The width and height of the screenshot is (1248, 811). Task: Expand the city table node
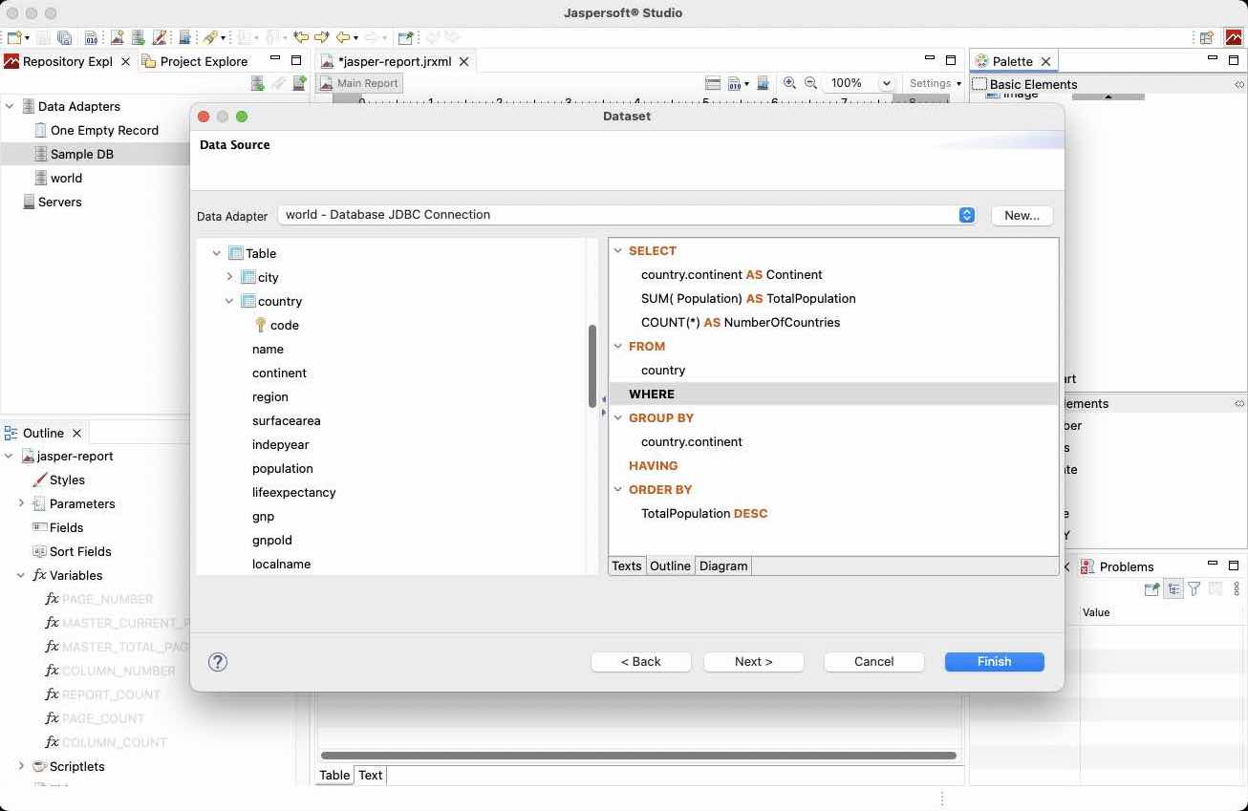coord(229,277)
